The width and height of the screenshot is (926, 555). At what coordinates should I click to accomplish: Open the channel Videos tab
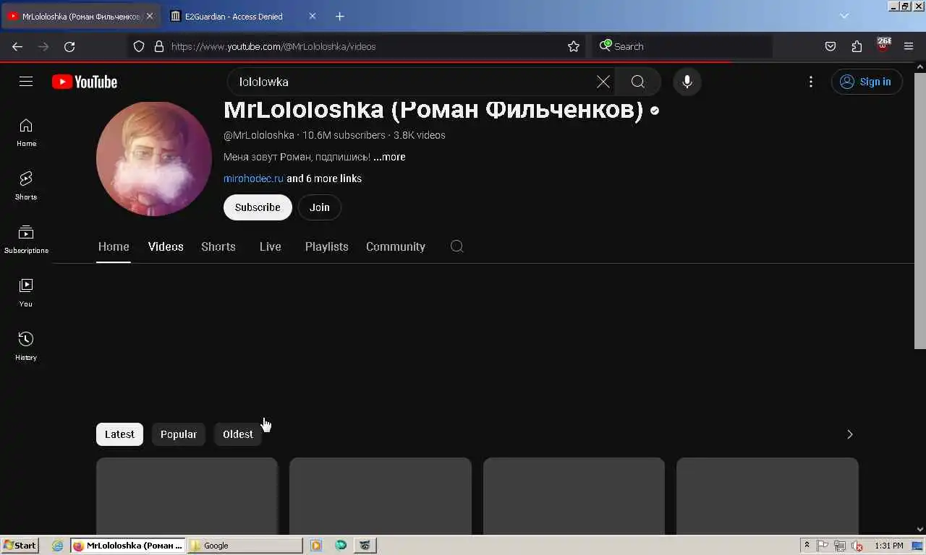[166, 246]
